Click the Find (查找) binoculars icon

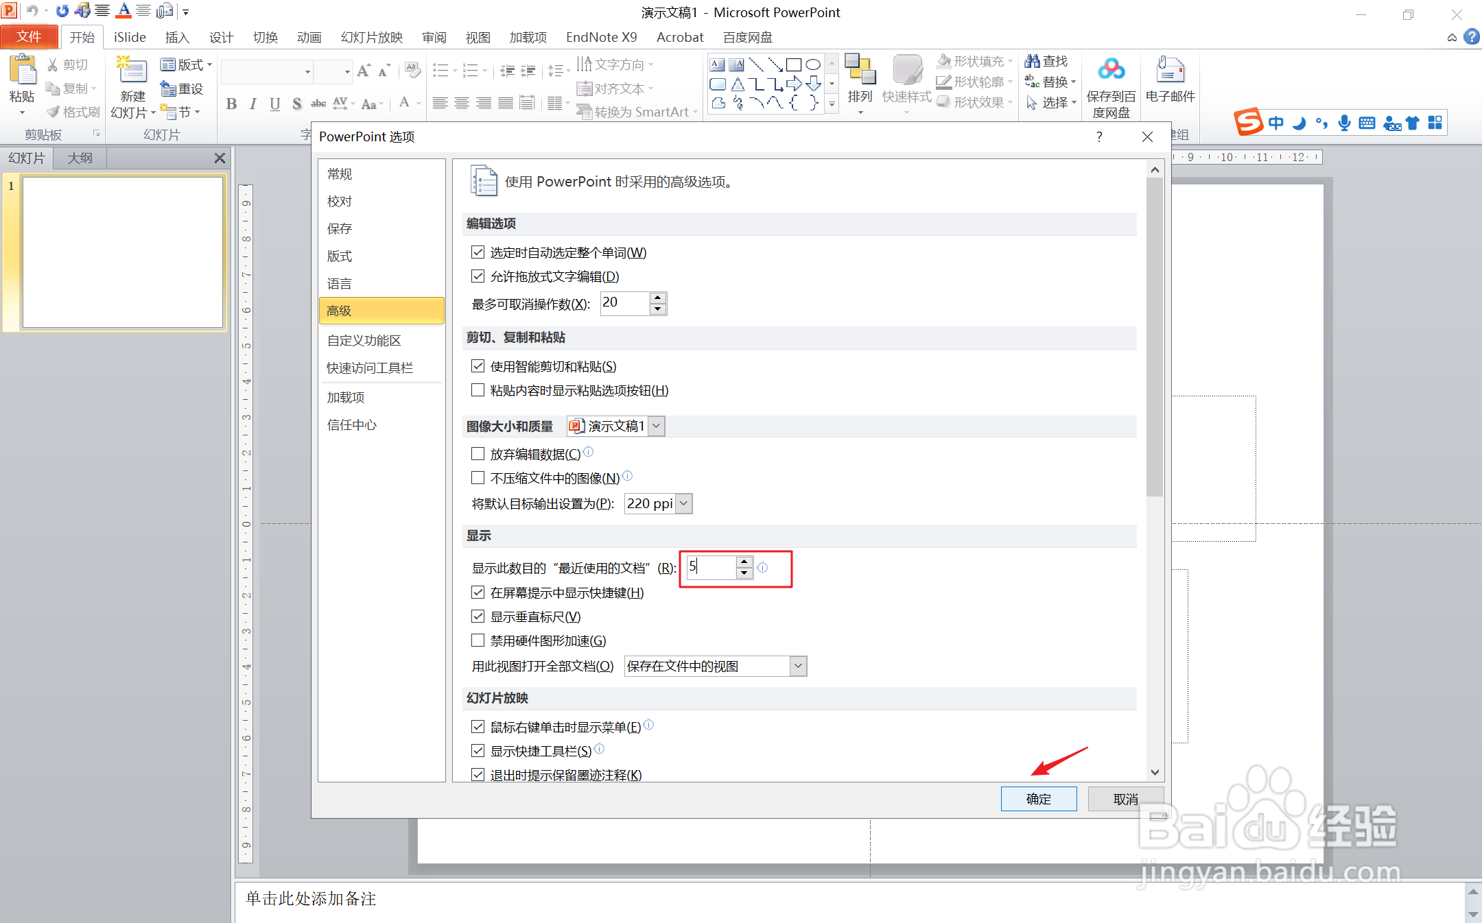[x=1033, y=61]
